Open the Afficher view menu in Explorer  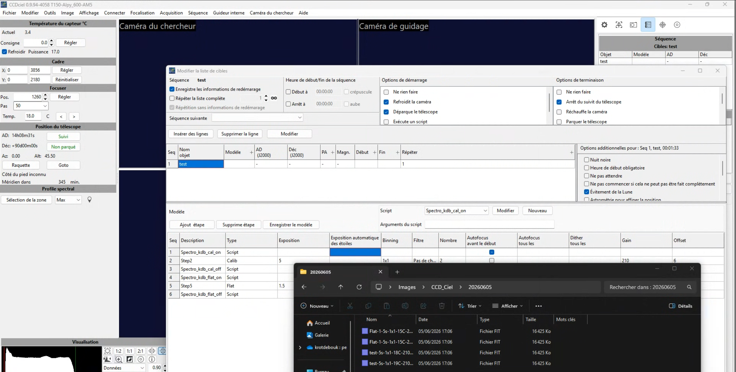(508, 306)
